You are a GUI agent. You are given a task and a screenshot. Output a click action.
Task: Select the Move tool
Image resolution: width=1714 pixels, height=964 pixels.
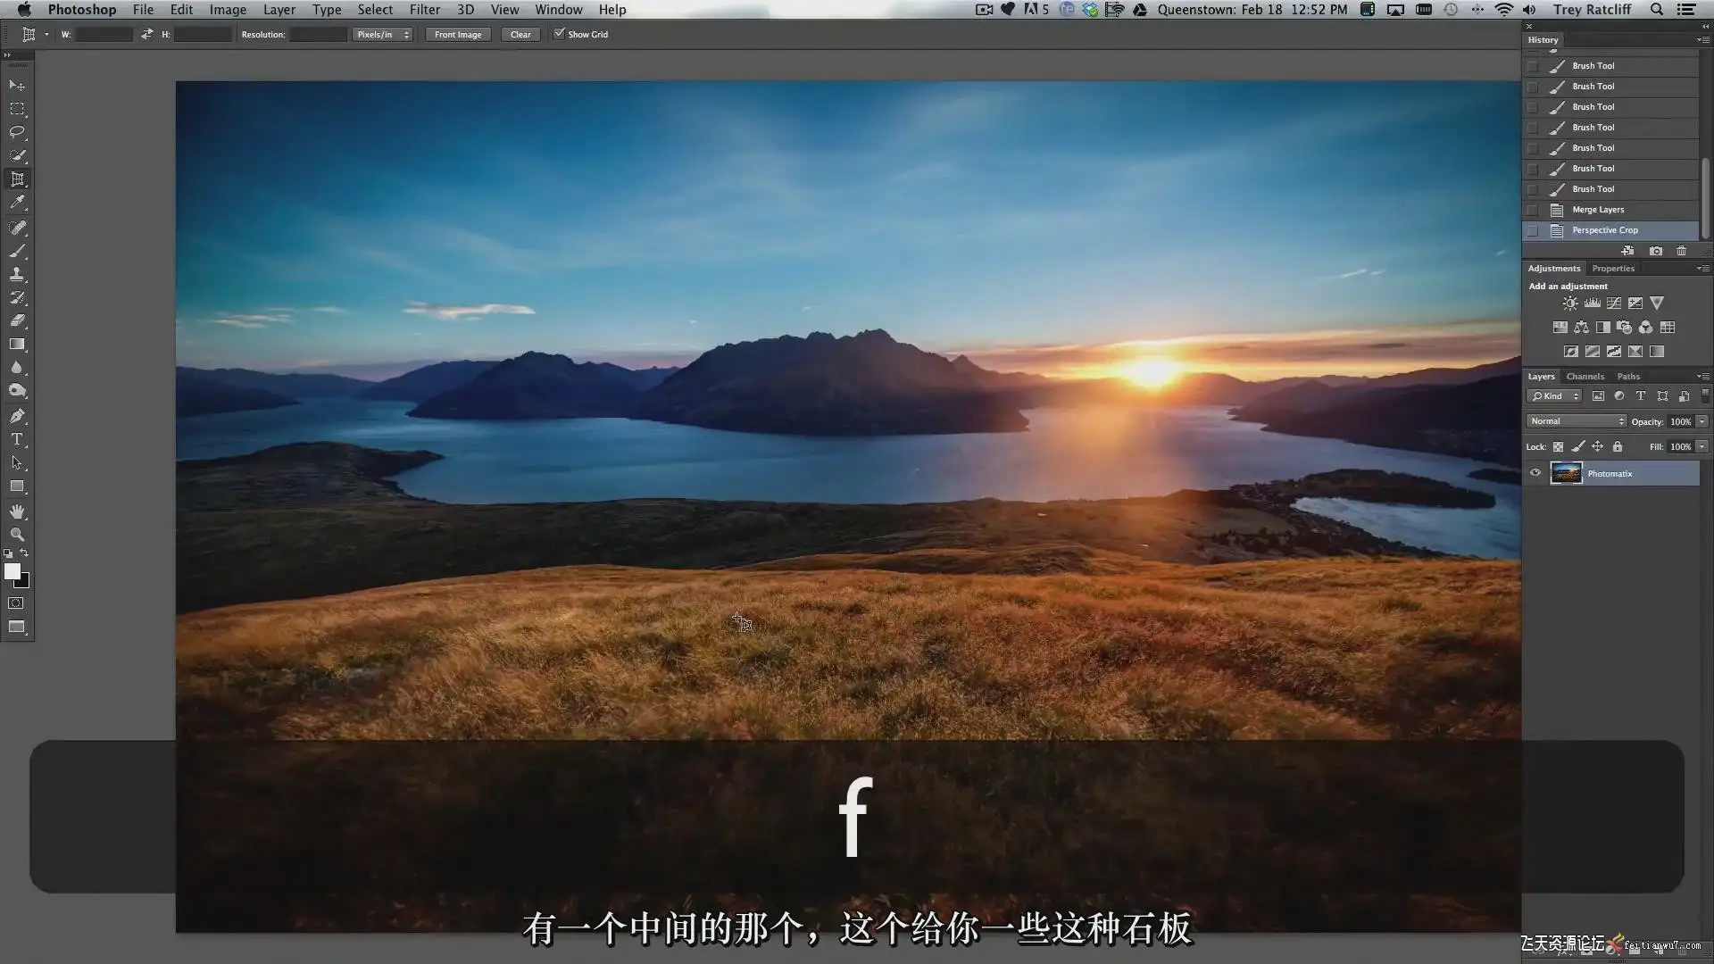pyautogui.click(x=17, y=86)
